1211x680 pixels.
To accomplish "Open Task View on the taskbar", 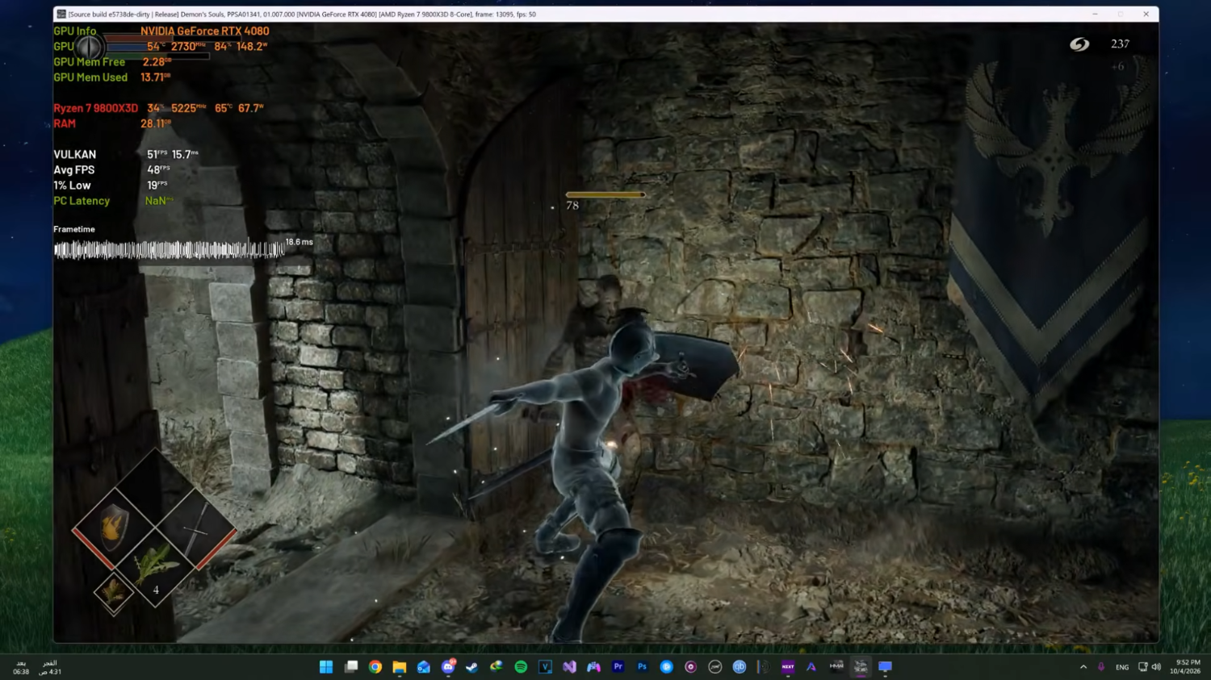I will tap(351, 666).
